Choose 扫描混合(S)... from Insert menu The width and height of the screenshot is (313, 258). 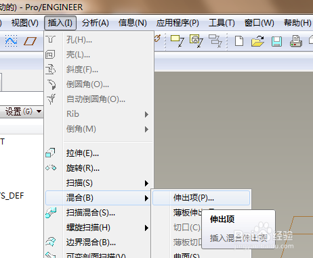coord(98,213)
